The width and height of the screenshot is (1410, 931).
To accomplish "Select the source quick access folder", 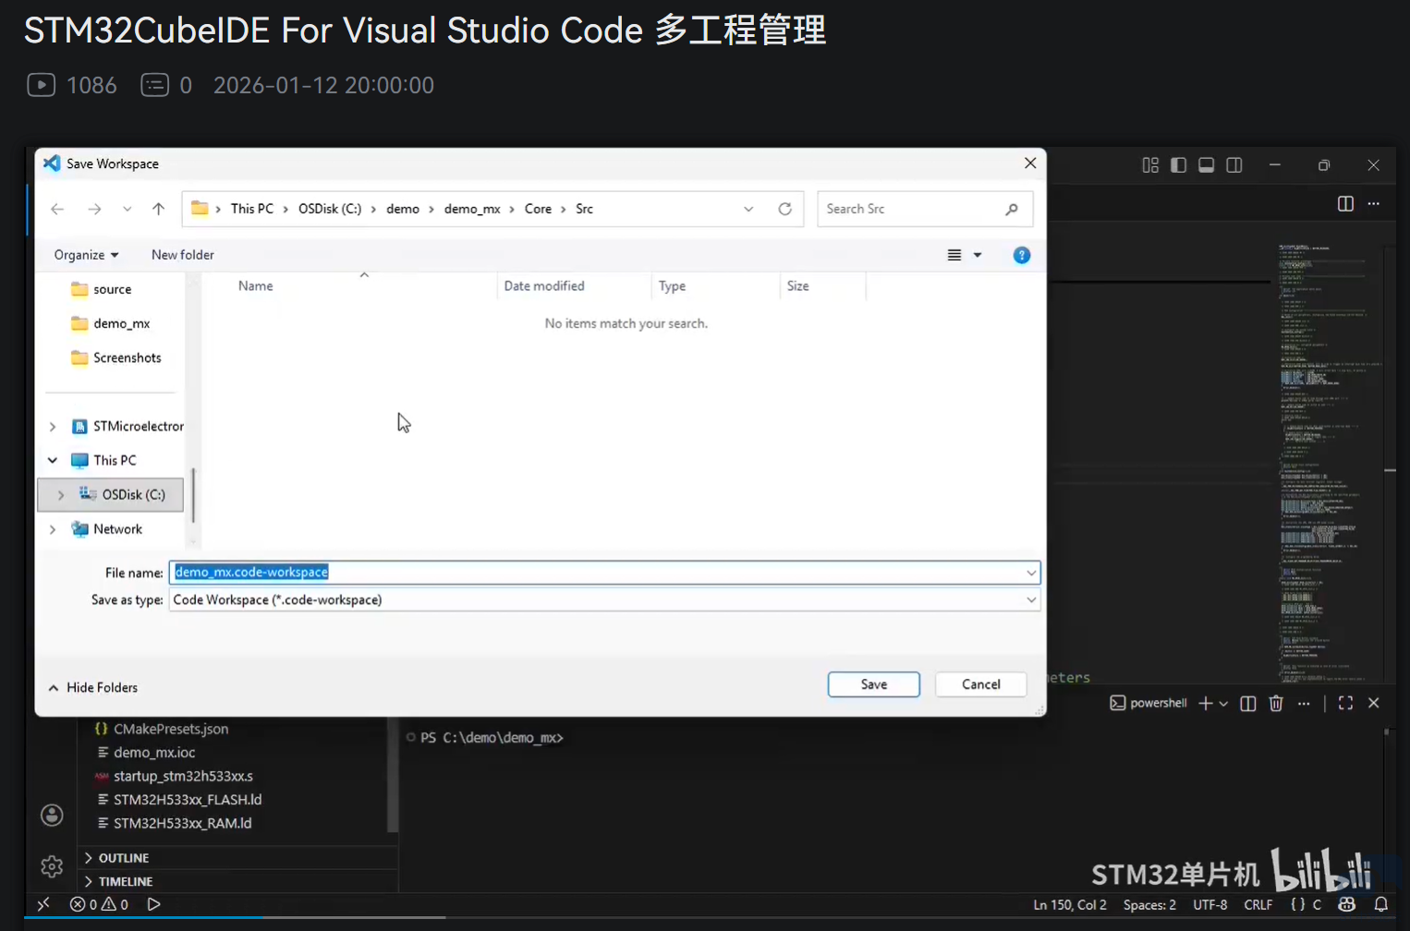I will point(102,289).
